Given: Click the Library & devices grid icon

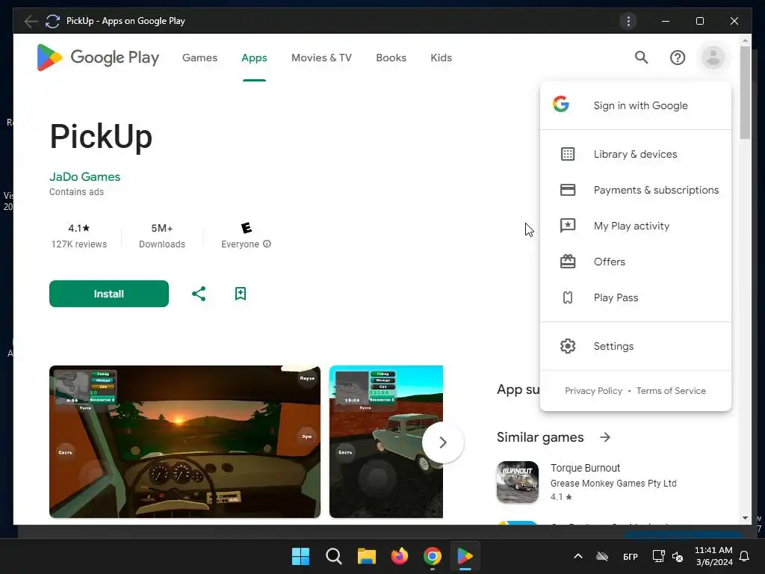Looking at the screenshot, I should [x=568, y=154].
